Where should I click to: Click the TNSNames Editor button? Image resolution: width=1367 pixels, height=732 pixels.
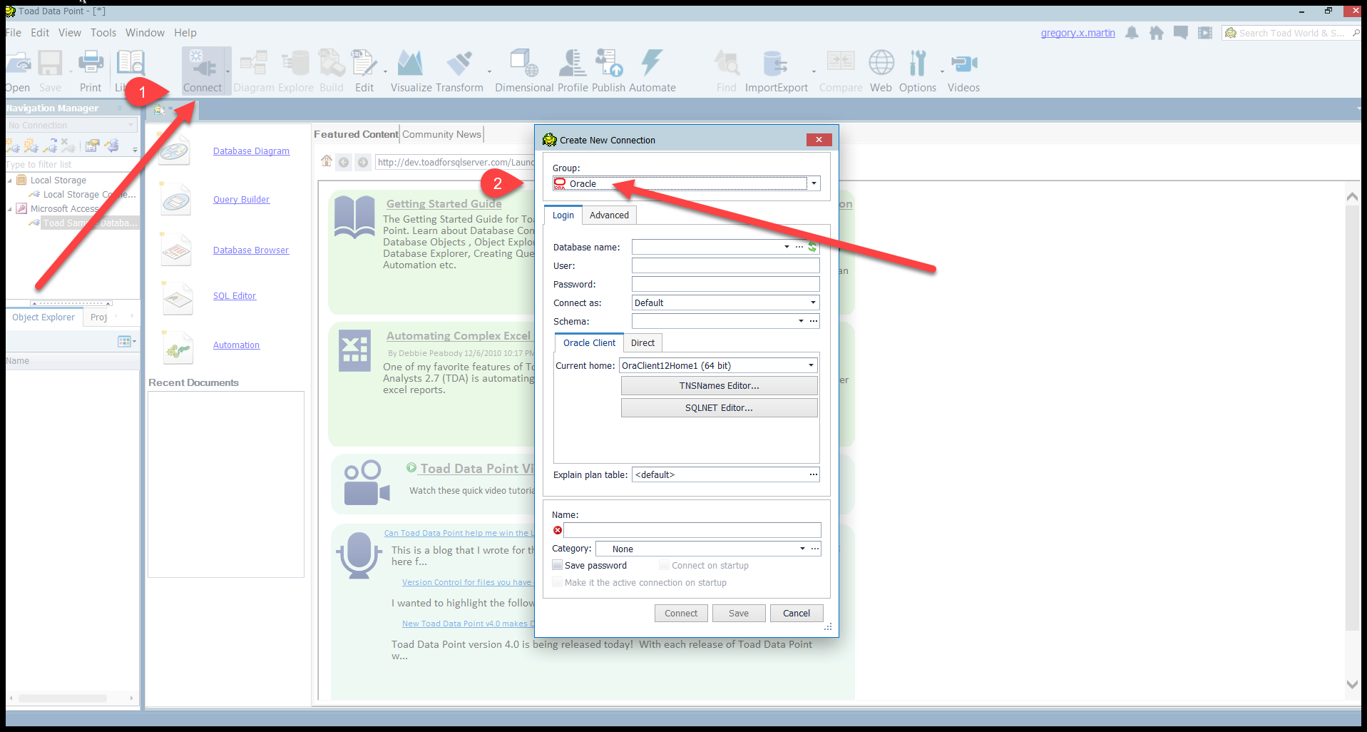pyautogui.click(x=719, y=385)
